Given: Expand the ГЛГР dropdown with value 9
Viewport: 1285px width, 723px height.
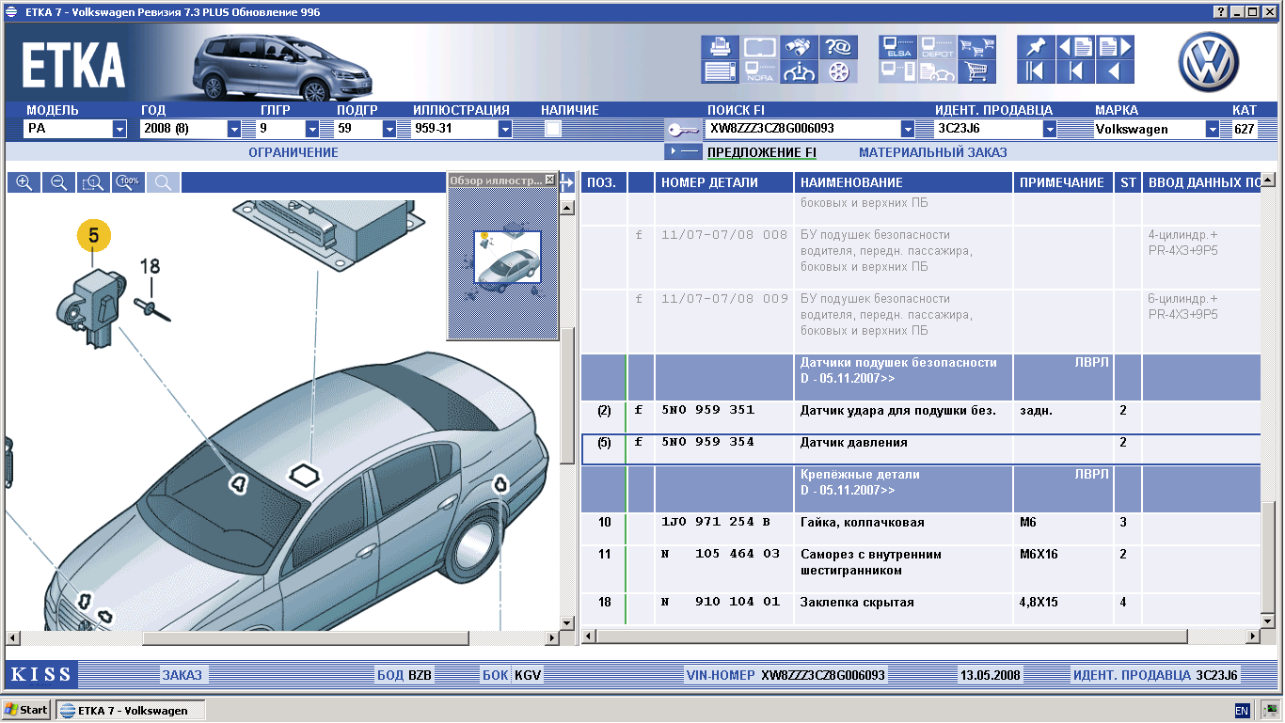Looking at the screenshot, I should pos(312,130).
